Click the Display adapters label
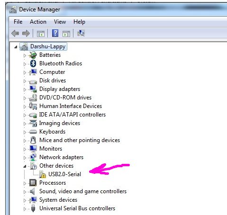Viewport: 227px width, 215px height. tap(60, 89)
